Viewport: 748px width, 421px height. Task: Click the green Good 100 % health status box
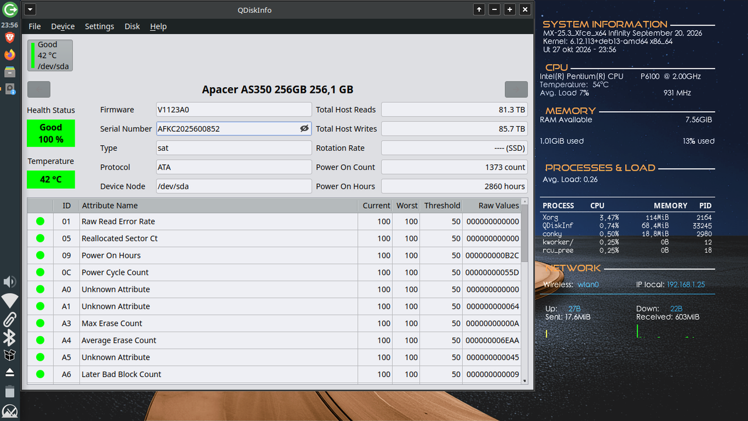(x=51, y=133)
